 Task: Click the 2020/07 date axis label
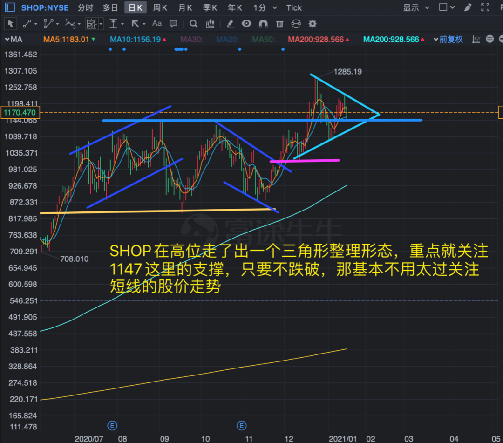pos(89,439)
